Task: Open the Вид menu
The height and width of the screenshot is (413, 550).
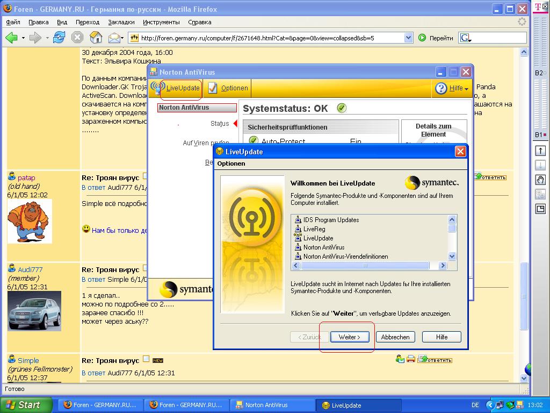Action: coord(62,22)
